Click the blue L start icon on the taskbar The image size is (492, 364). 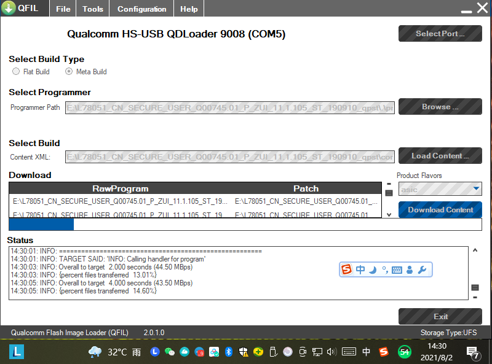click(17, 352)
